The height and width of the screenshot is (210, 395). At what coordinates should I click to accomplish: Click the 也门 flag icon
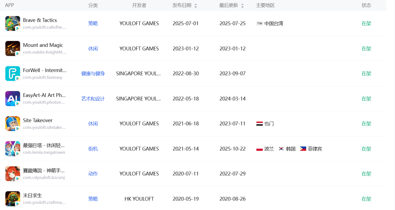pyautogui.click(x=260, y=124)
